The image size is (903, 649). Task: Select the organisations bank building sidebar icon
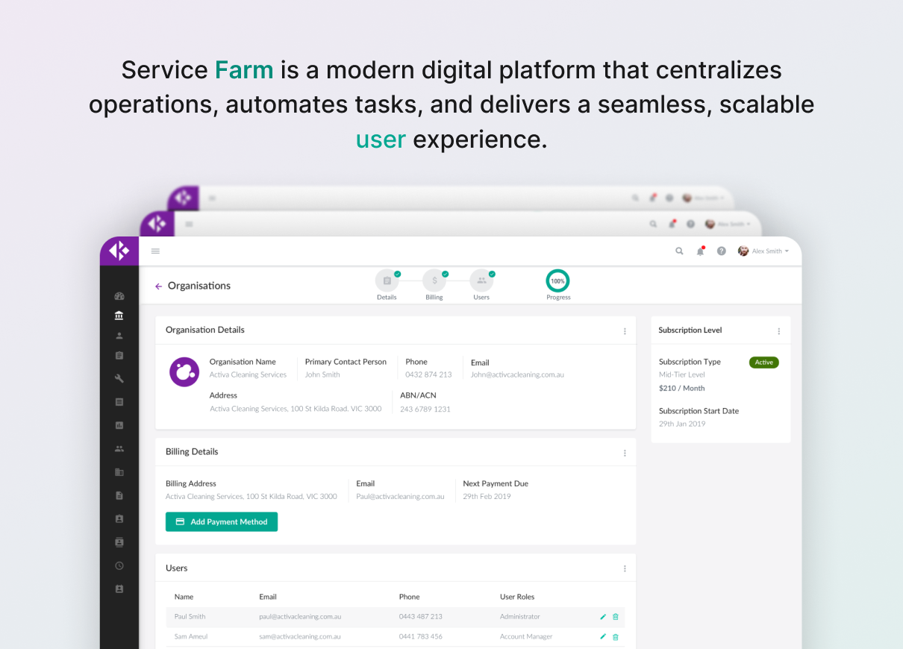pos(119,316)
